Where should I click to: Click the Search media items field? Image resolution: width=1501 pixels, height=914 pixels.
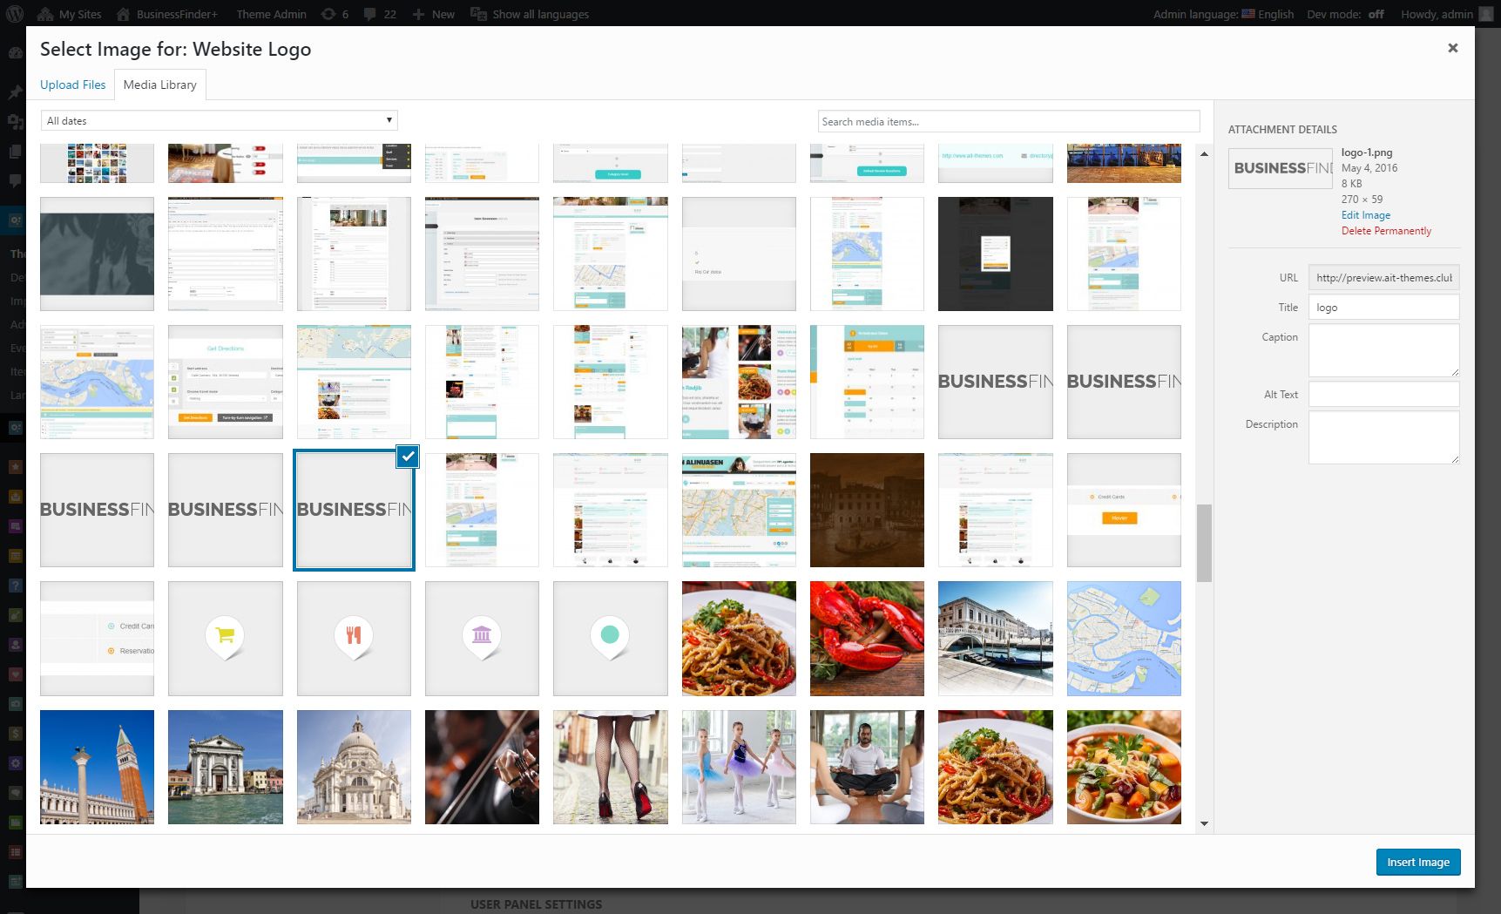(x=1009, y=121)
